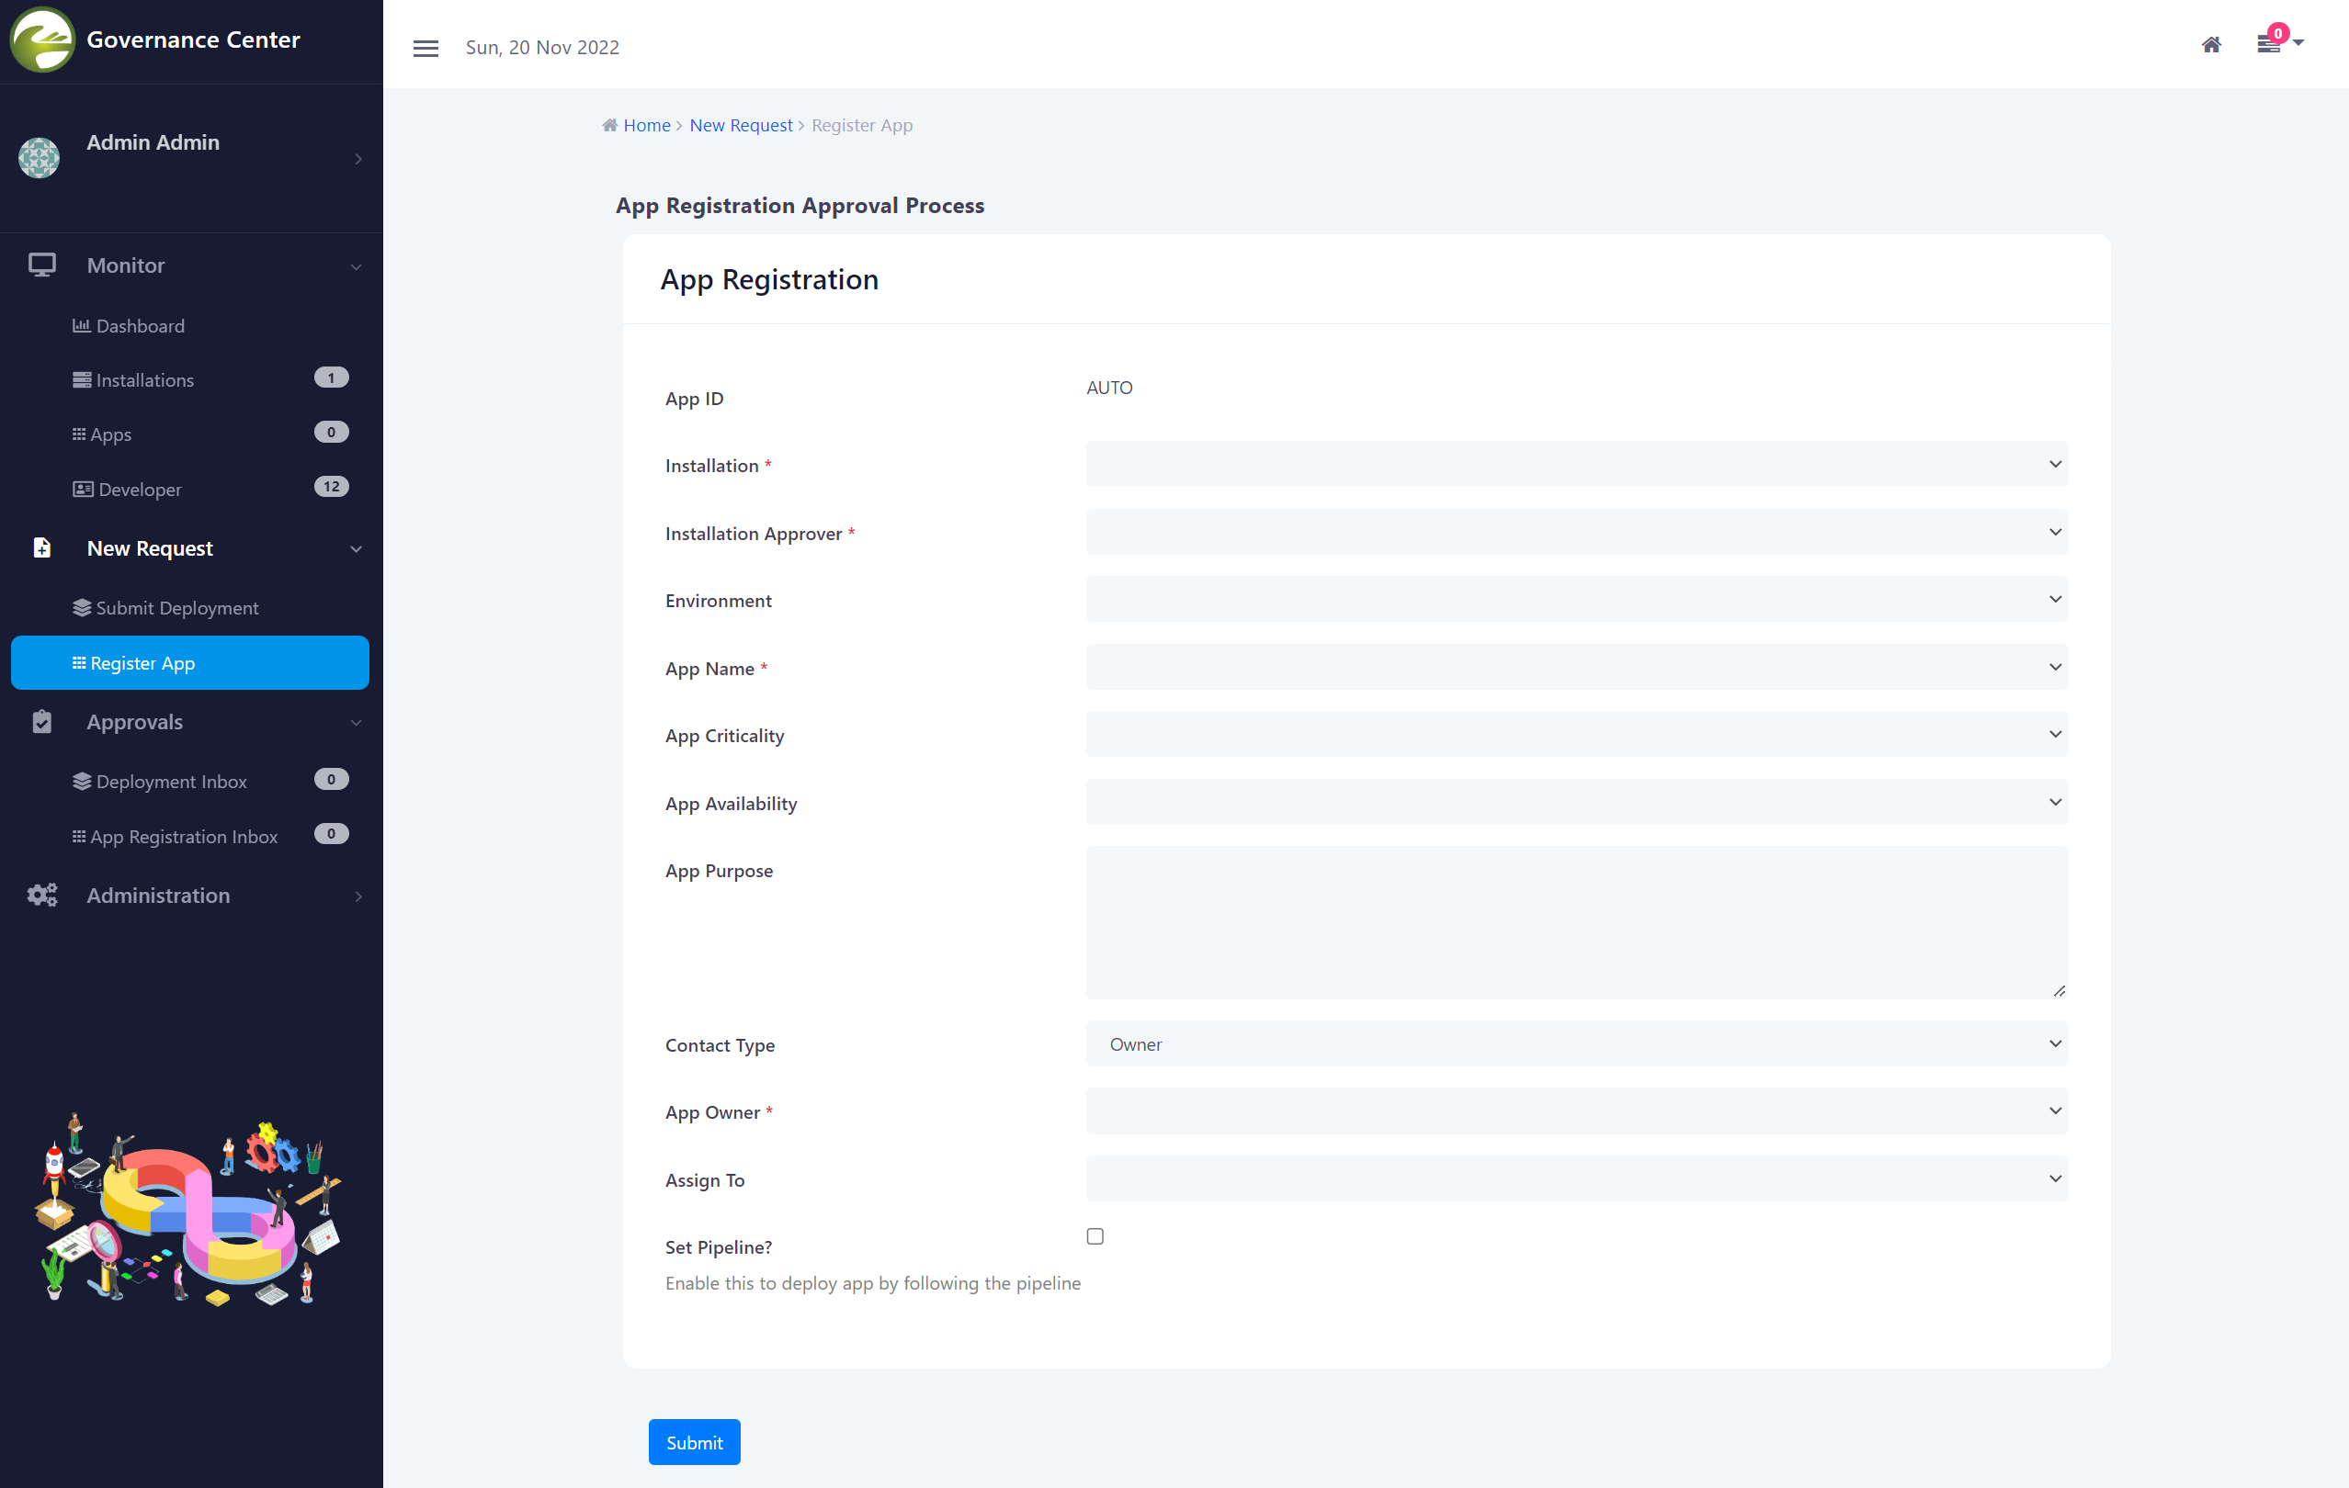Open the notifications stack icon with badge
Viewport: 2349px width, 1488px height.
(2268, 44)
